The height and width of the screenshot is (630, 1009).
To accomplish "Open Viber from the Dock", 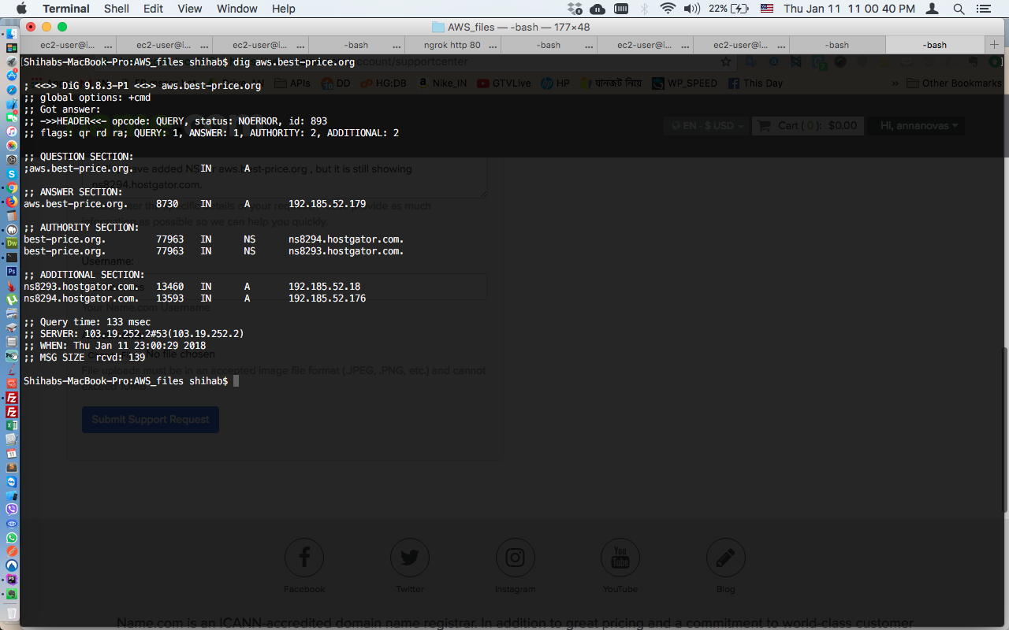I will (x=12, y=510).
